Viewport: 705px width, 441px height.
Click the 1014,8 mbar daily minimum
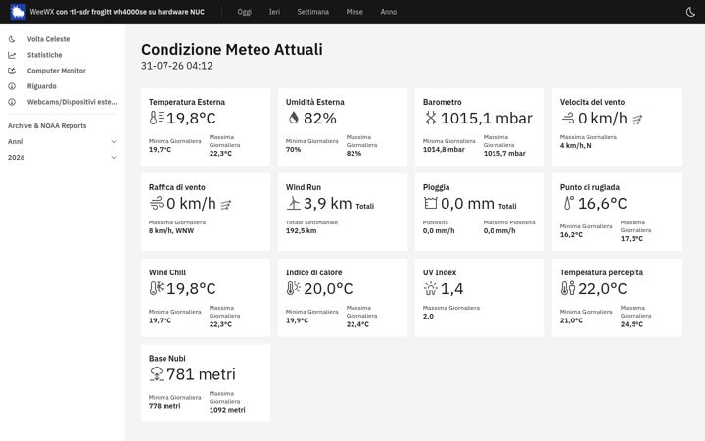444,149
